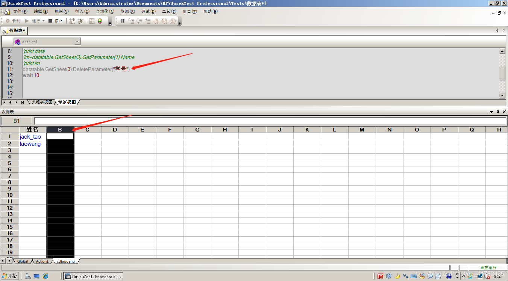Select the analog recording pointer icon
This screenshot has width=508, height=281.
coord(80,21)
